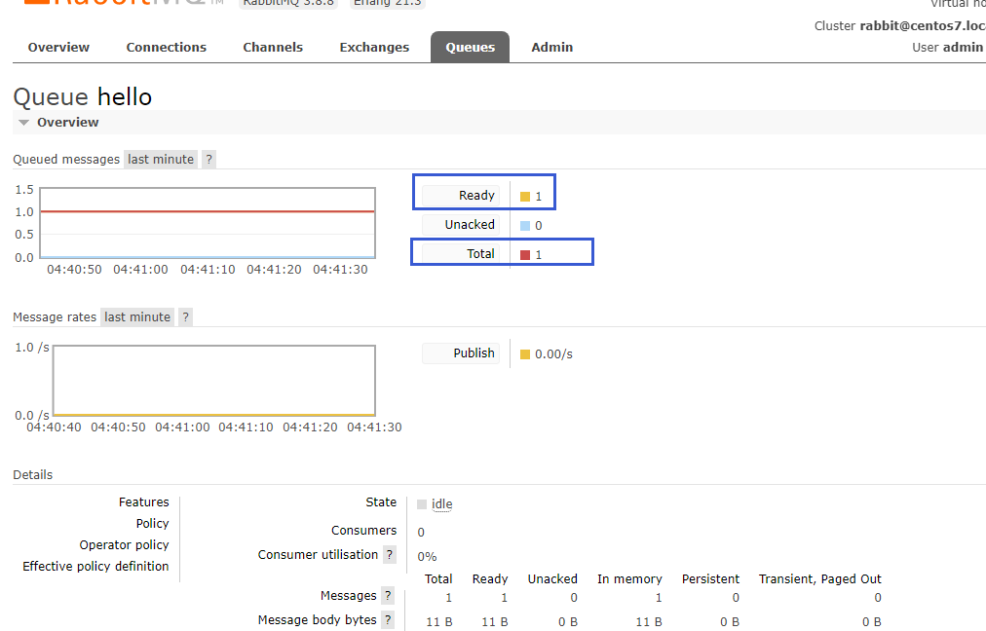Viewport: 986px width, 631px height.
Task: Click the idle state text
Action: coord(441,504)
